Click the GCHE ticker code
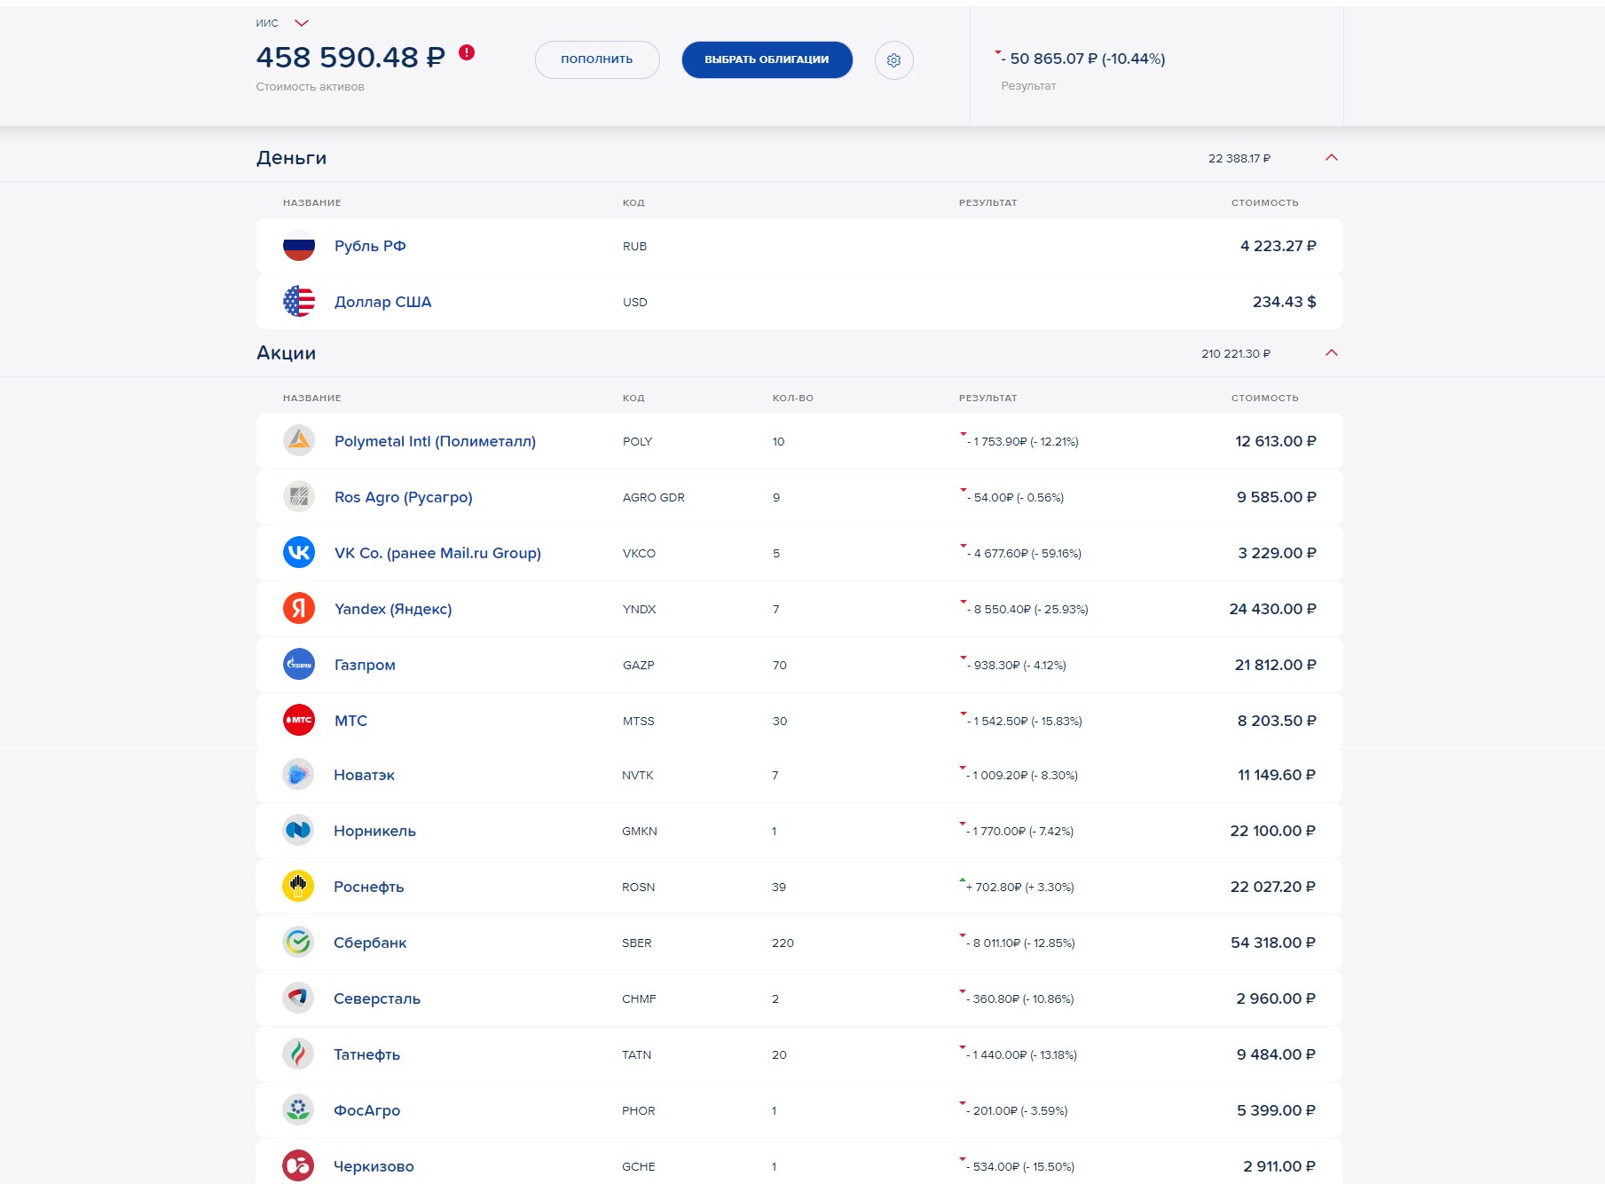 coord(638,1166)
